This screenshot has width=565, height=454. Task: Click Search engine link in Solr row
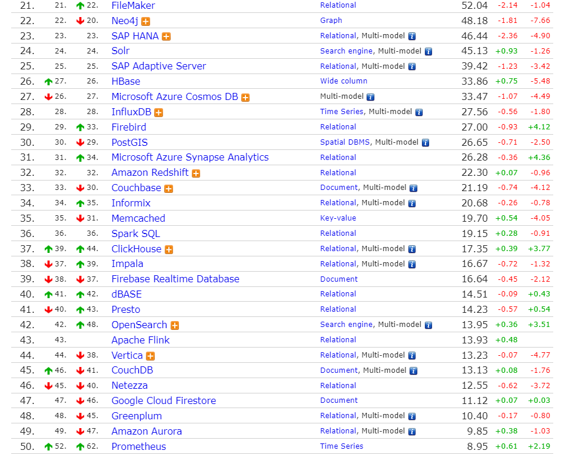tap(346, 51)
